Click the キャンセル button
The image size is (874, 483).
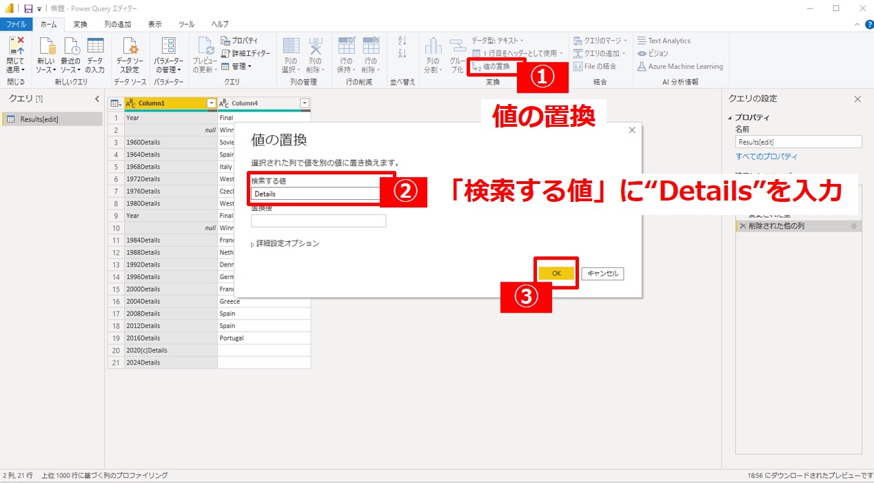click(x=602, y=274)
